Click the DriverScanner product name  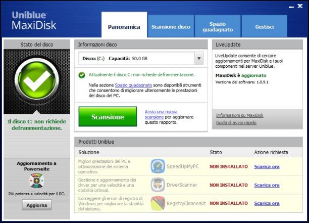point(182,185)
